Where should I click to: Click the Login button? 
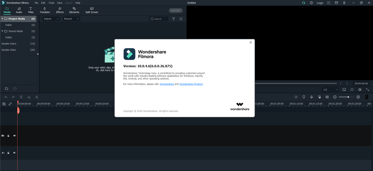(x=320, y=3)
